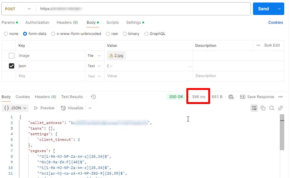The image size is (293, 178).
Task: Open the request Body tab
Action: 93,22
